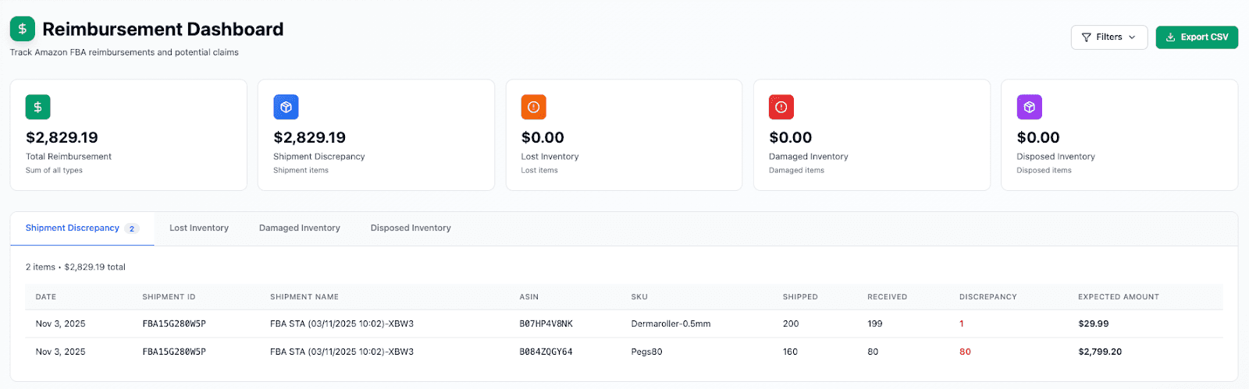Click the ASIN column header
The image size is (1249, 389).
click(x=529, y=297)
